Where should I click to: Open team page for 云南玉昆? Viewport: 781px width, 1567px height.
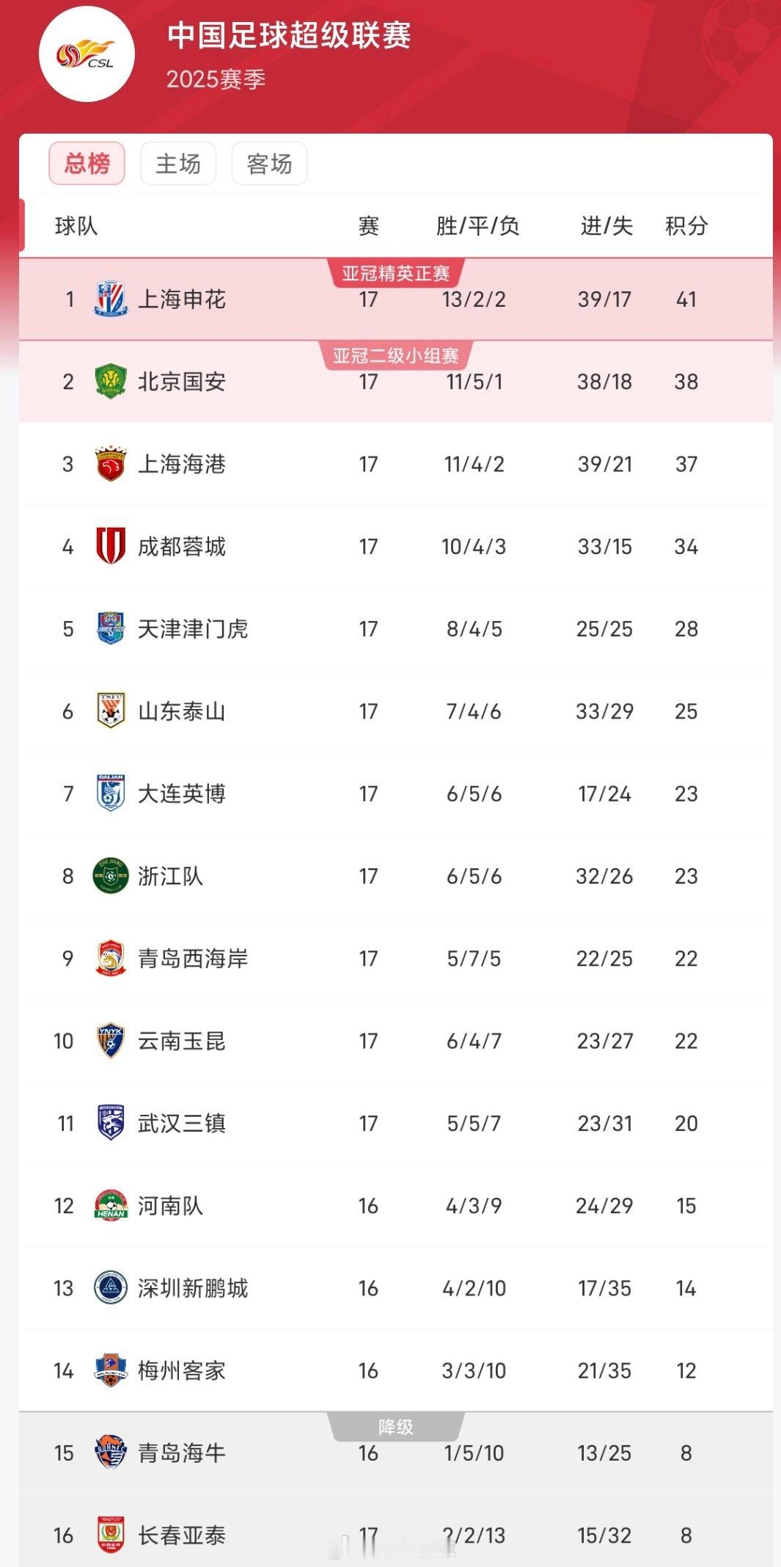(x=182, y=1041)
